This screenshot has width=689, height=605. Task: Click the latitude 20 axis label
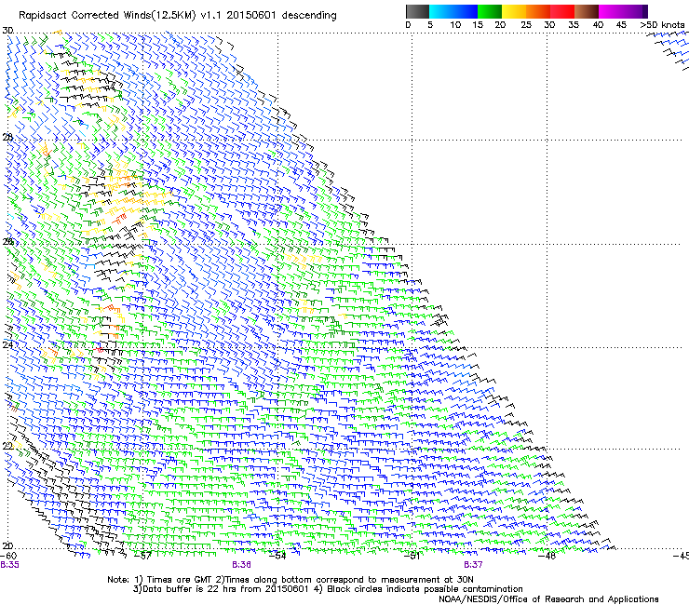7,546
